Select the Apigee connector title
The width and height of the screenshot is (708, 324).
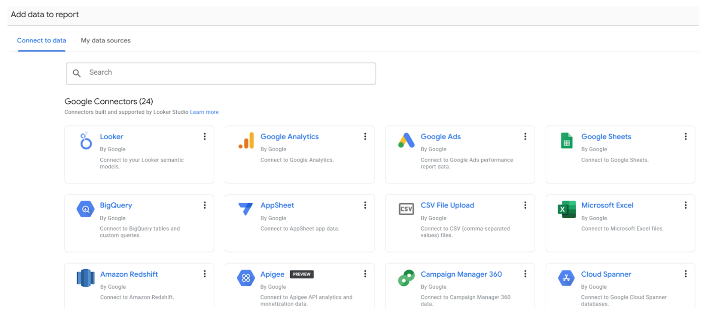[273, 274]
